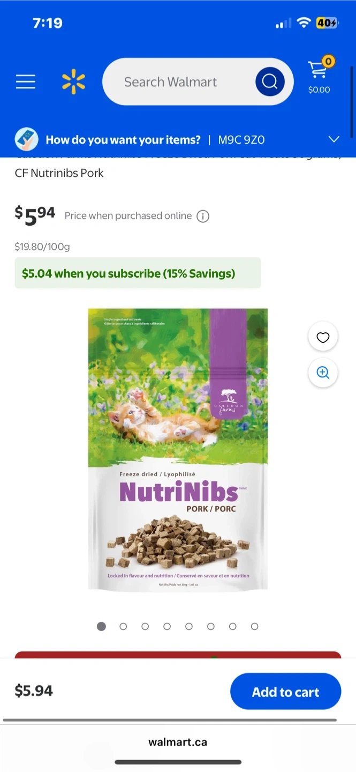The height and width of the screenshot is (772, 356).
Task: Select the sixth carousel image dot
Action: click(x=211, y=626)
